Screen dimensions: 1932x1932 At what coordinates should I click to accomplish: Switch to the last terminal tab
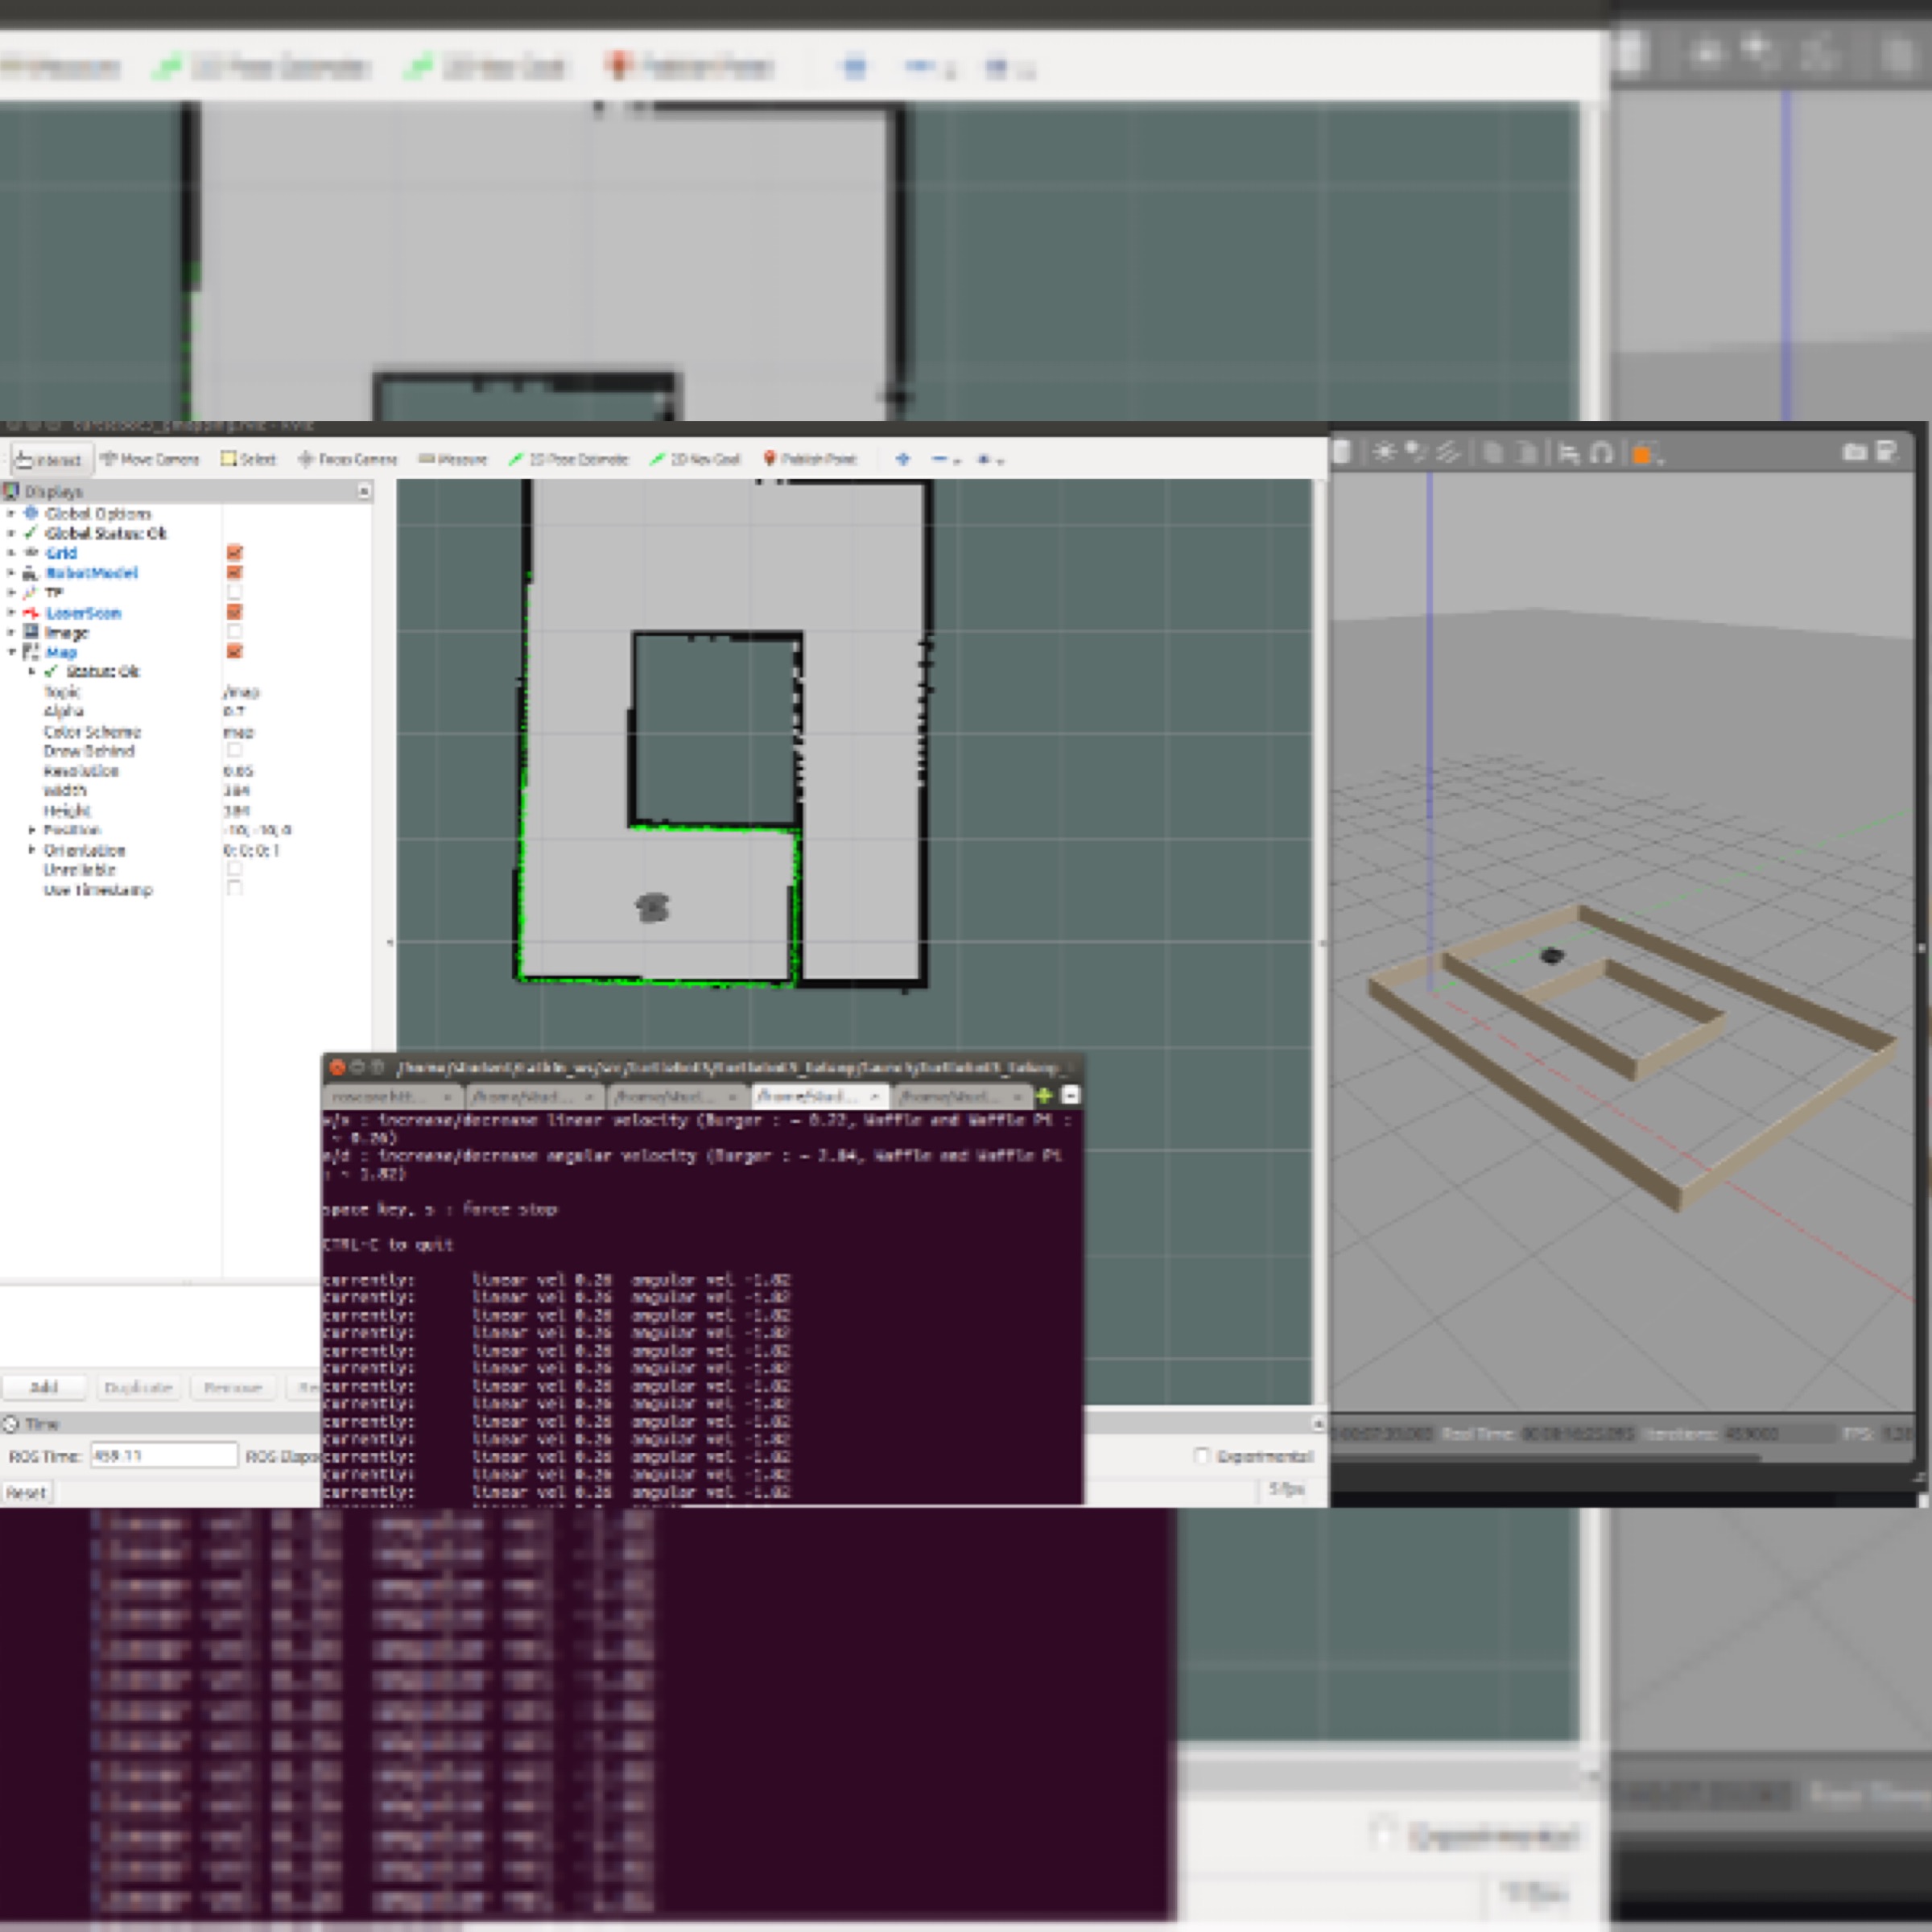962,1097
